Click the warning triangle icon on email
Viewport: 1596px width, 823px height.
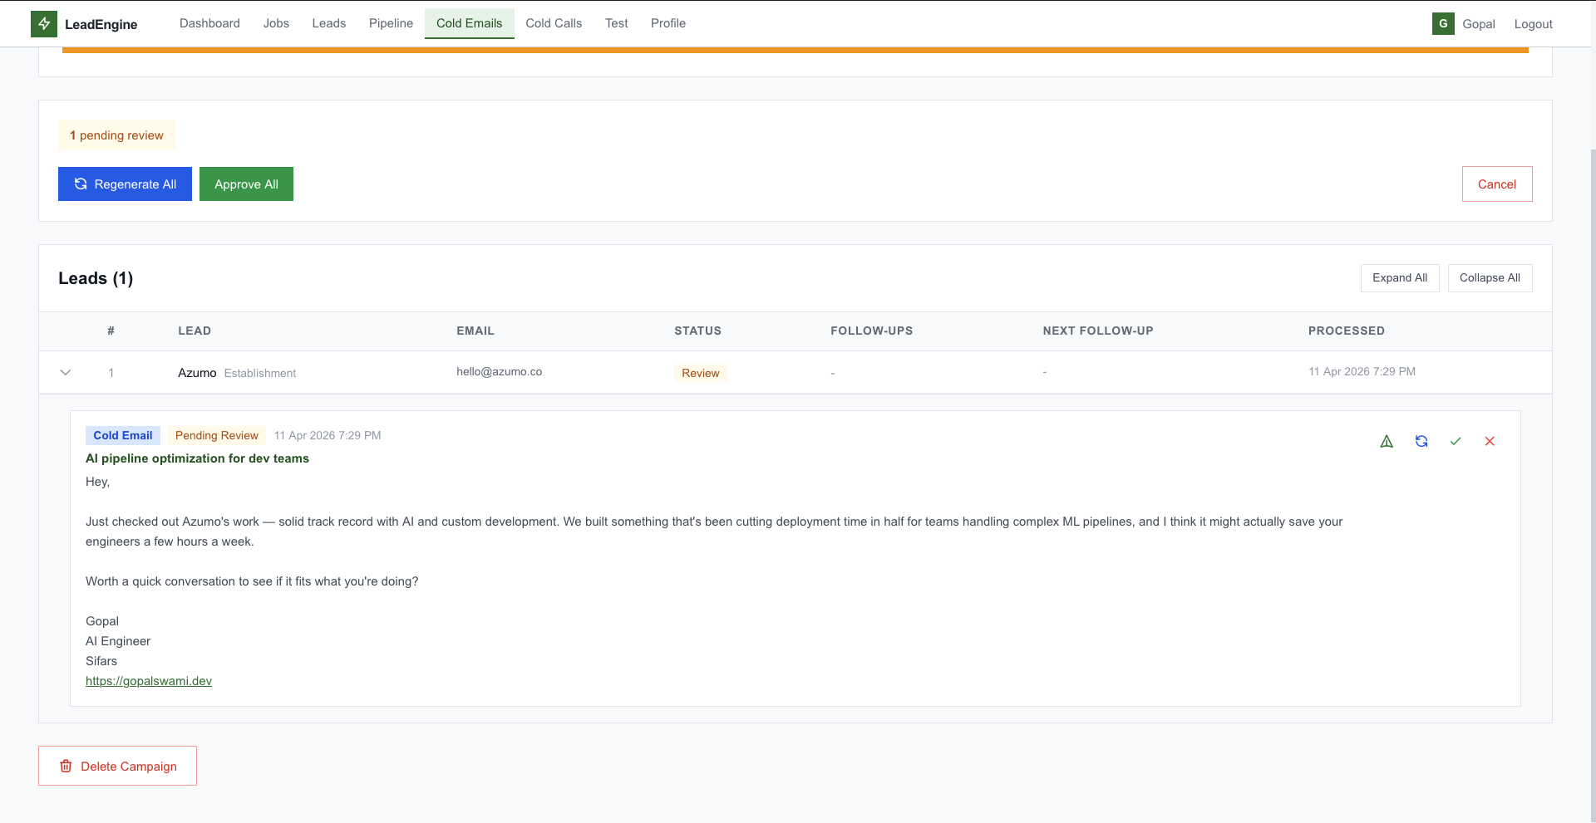[x=1387, y=442]
